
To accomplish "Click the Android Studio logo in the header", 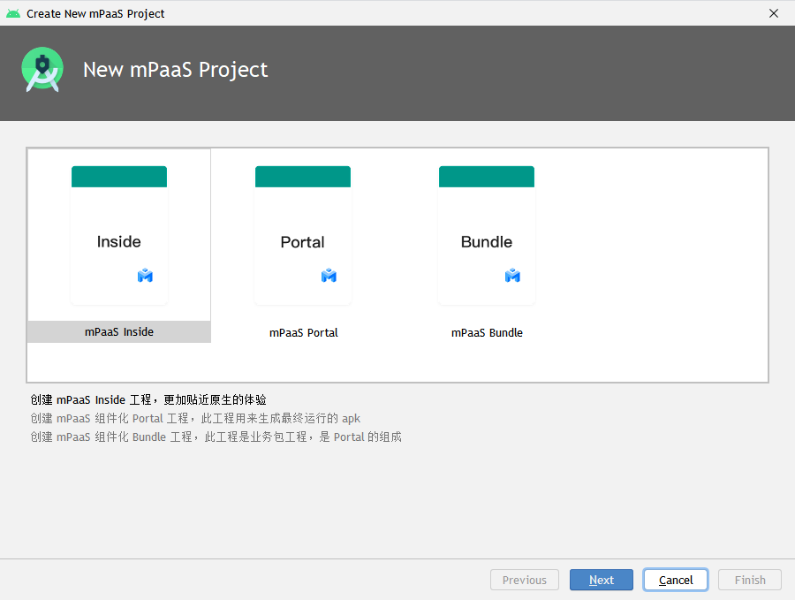I will [42, 71].
